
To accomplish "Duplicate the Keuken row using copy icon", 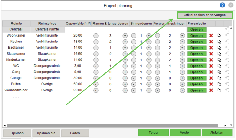I will pos(219,42).
